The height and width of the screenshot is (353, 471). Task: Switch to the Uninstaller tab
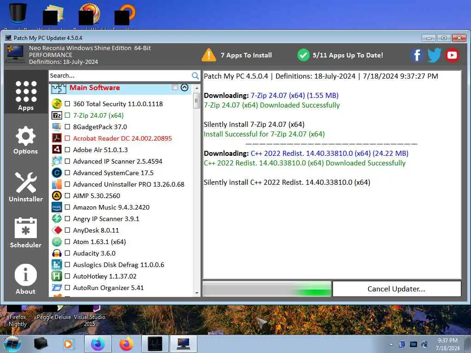(26, 187)
